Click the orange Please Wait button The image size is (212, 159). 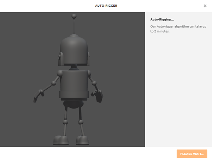192,154
